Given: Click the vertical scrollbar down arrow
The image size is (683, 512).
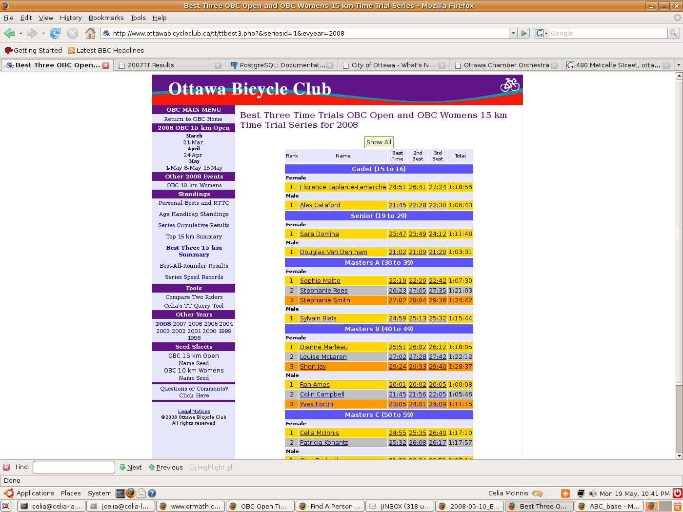Looking at the screenshot, I should [x=679, y=455].
